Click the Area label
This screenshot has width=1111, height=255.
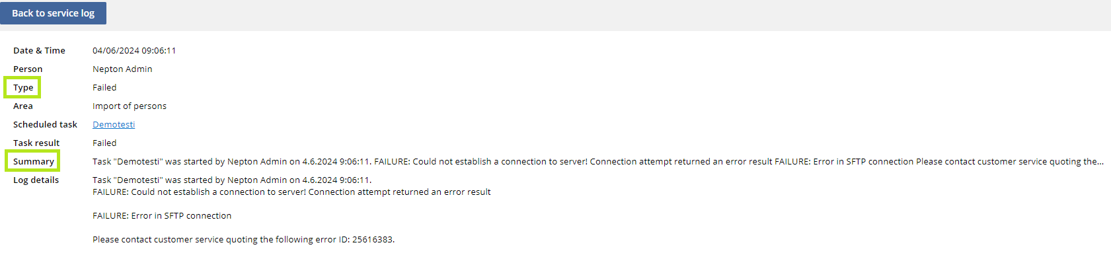pos(23,106)
